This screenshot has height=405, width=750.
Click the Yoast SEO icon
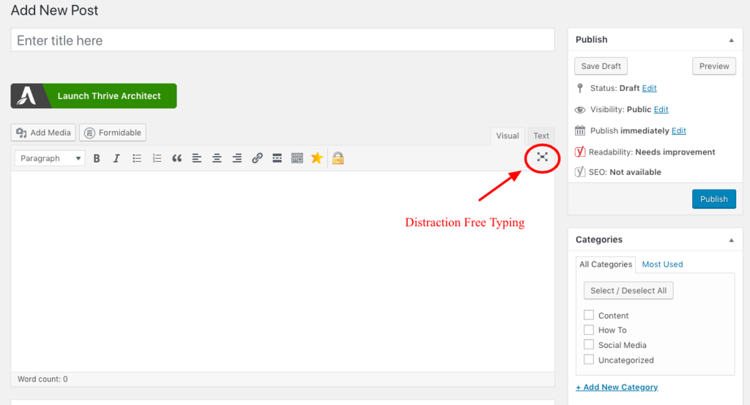tap(580, 171)
